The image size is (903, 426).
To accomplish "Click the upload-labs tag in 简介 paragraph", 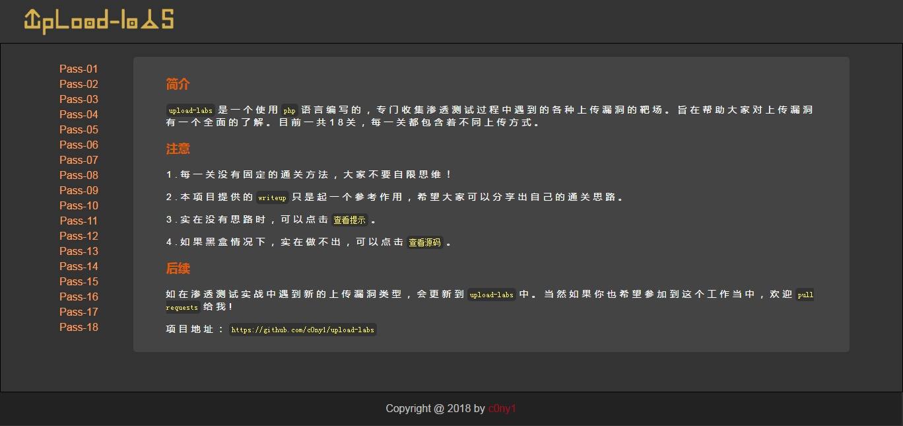I will coord(190,110).
